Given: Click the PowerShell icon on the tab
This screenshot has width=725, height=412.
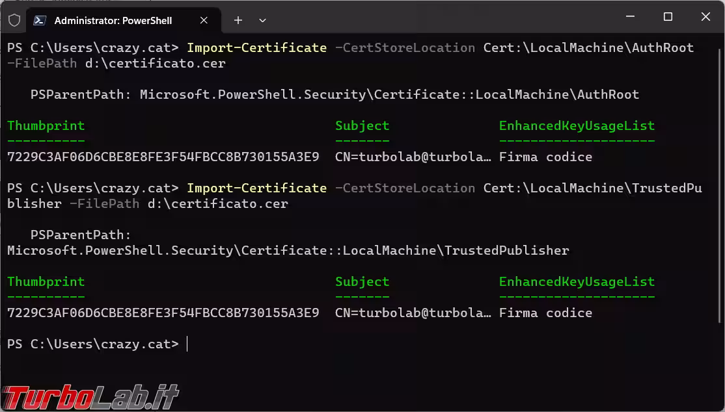Looking at the screenshot, I should tap(40, 20).
